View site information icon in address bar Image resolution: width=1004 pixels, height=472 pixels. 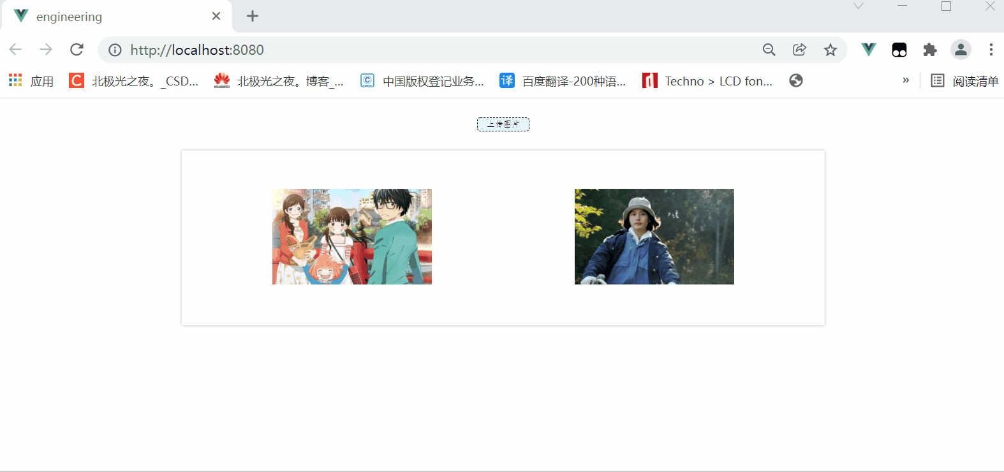(115, 50)
